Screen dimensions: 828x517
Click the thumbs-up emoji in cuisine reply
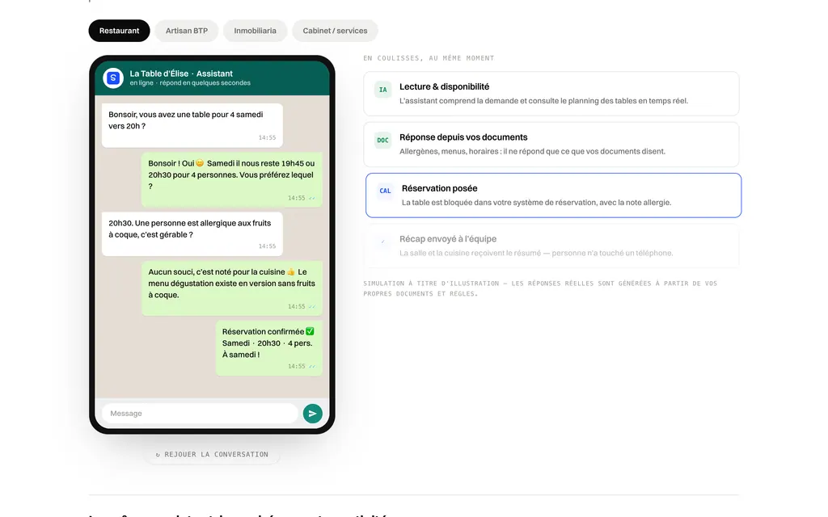(291, 271)
